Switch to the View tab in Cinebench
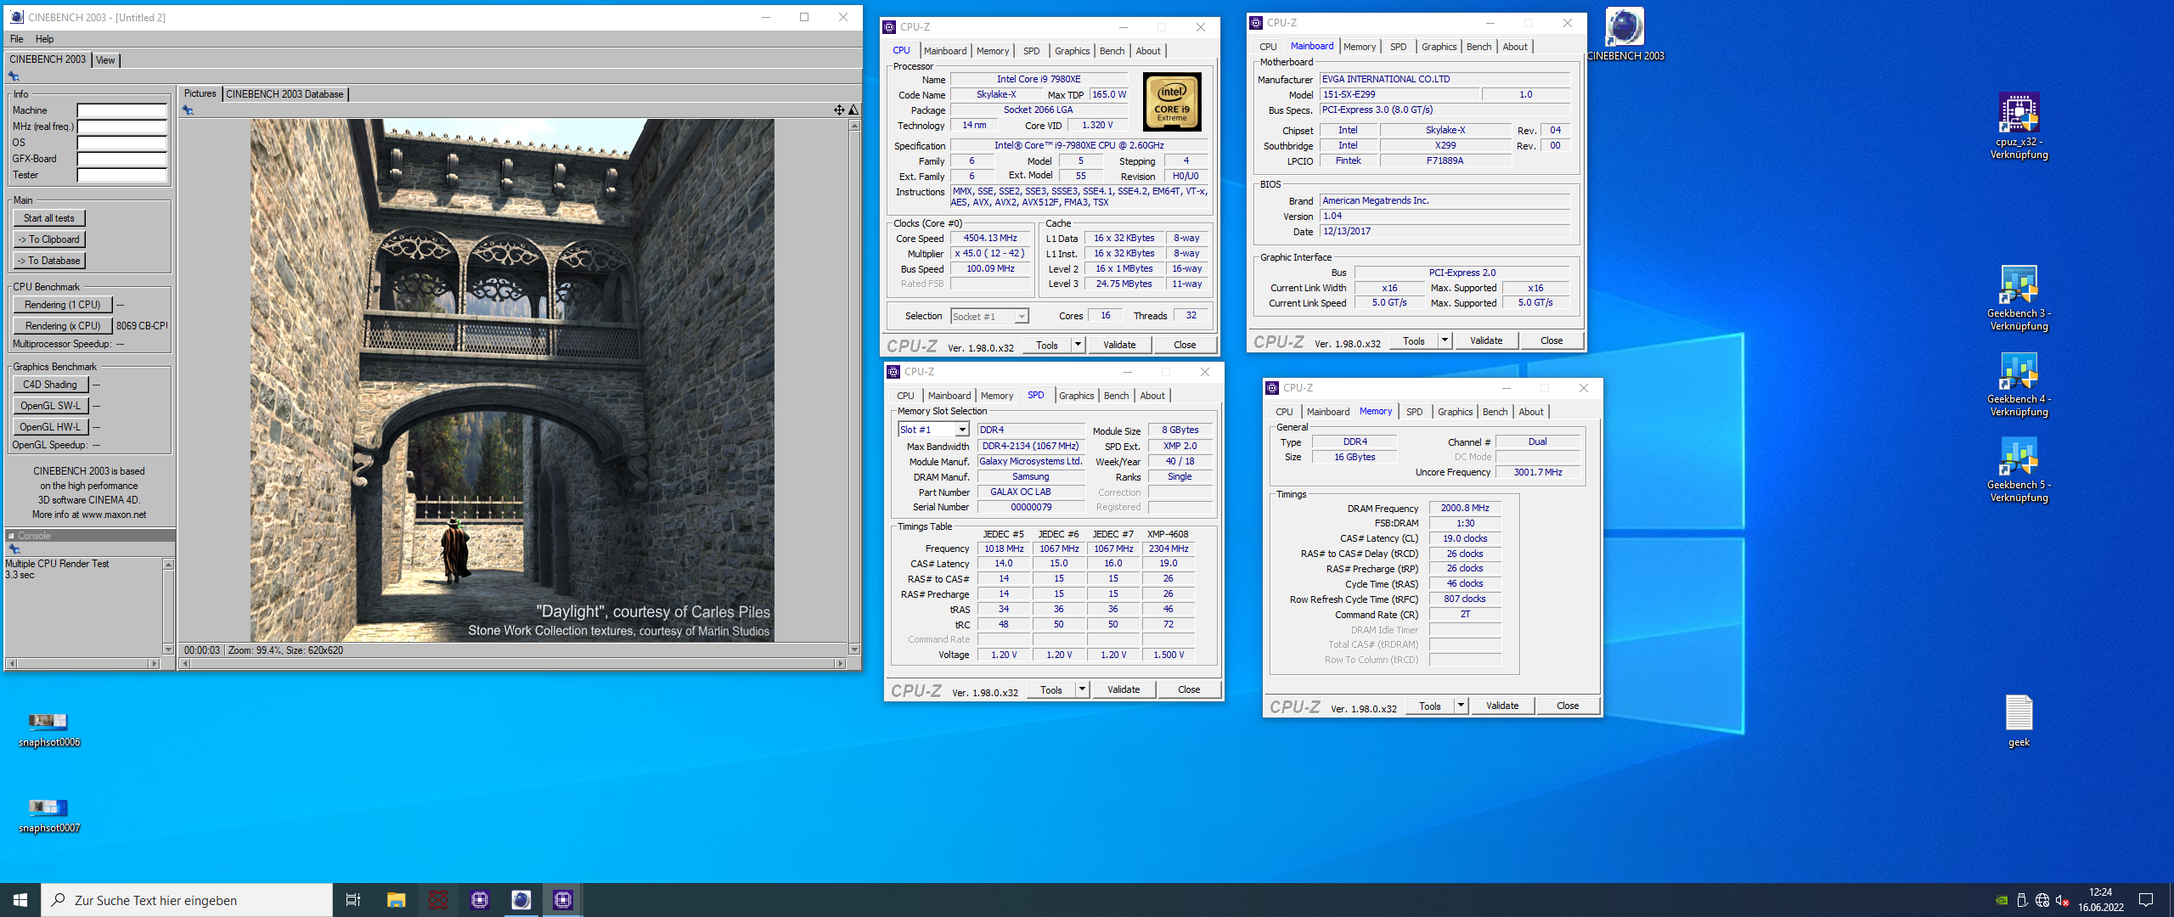 (105, 60)
